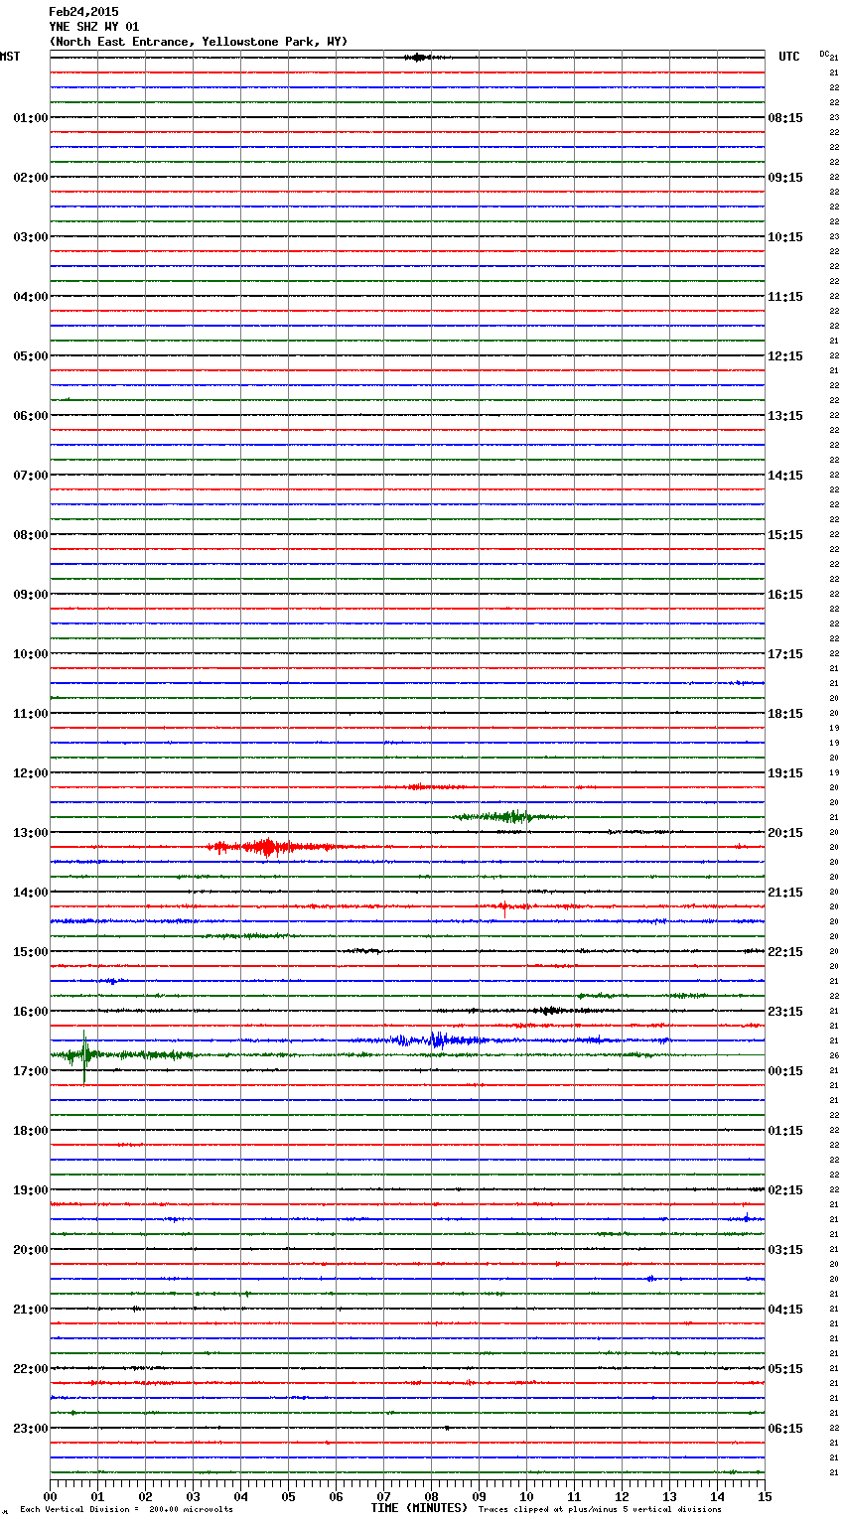Select the 03:00 MST time label
This screenshot has height=1523, width=844.
point(30,237)
